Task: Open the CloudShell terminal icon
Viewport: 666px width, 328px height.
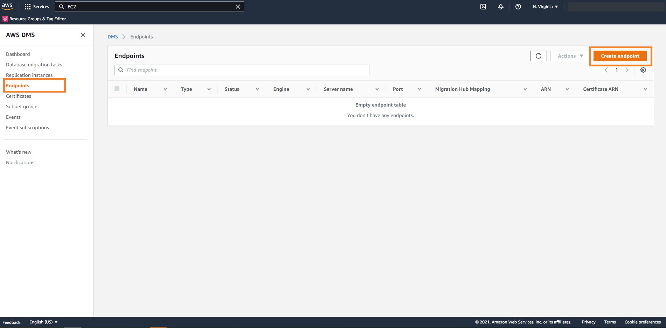Action: 483,7
